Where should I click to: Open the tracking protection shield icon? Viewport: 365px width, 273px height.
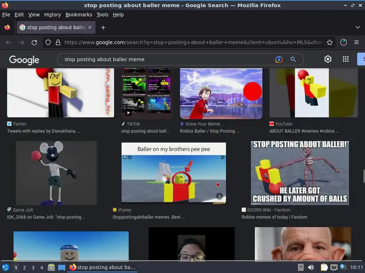[x=48, y=43]
